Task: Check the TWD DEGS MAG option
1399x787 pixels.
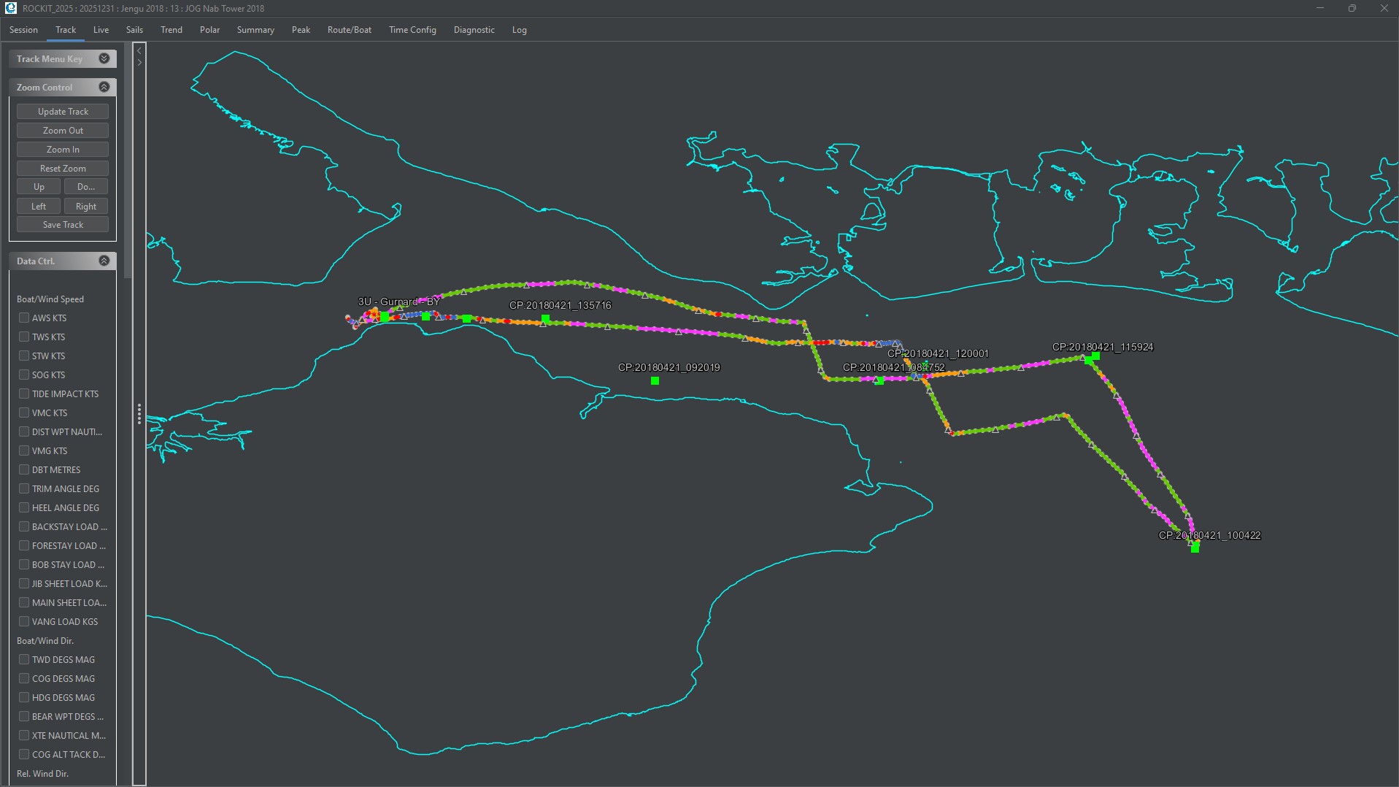Action: [24, 659]
